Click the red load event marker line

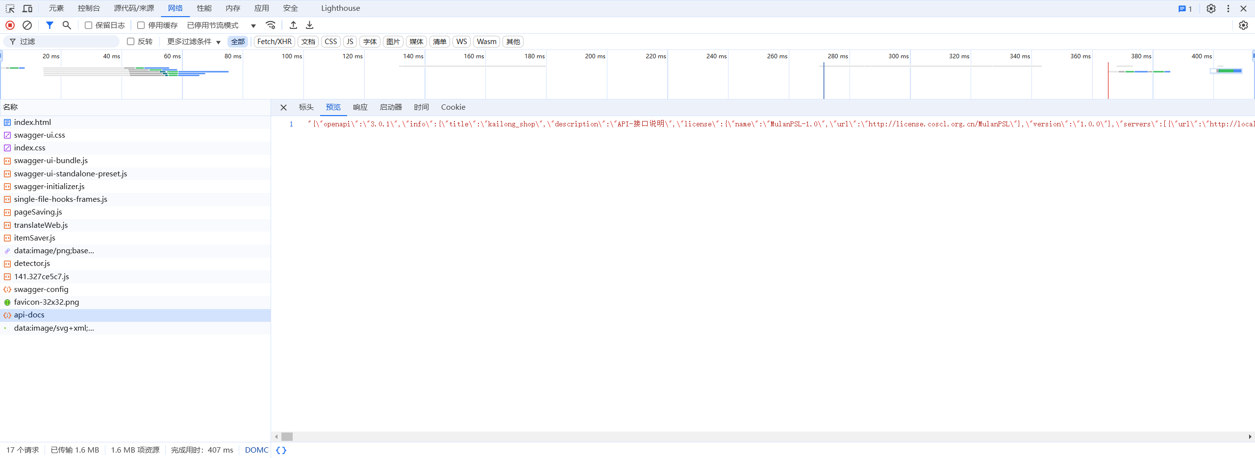coord(1108,81)
